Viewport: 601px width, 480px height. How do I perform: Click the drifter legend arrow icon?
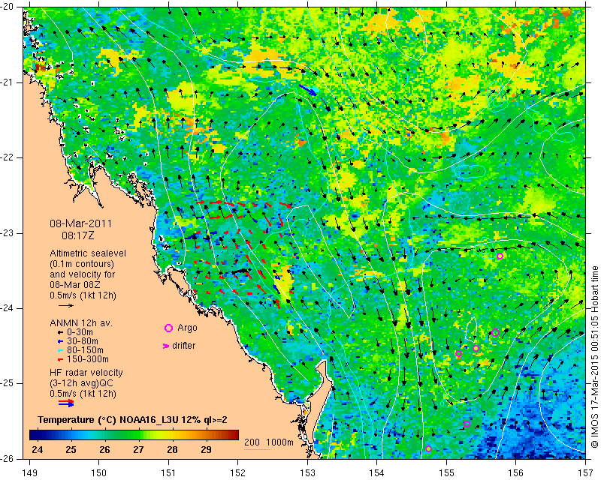[166, 346]
